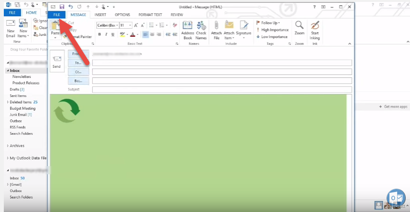
Task: Undo the last action in message window
Action: [x=70, y=7]
